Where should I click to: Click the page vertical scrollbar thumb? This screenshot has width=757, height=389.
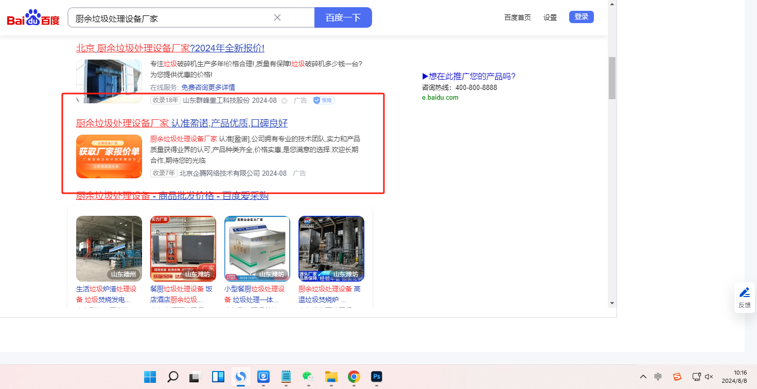pos(612,77)
